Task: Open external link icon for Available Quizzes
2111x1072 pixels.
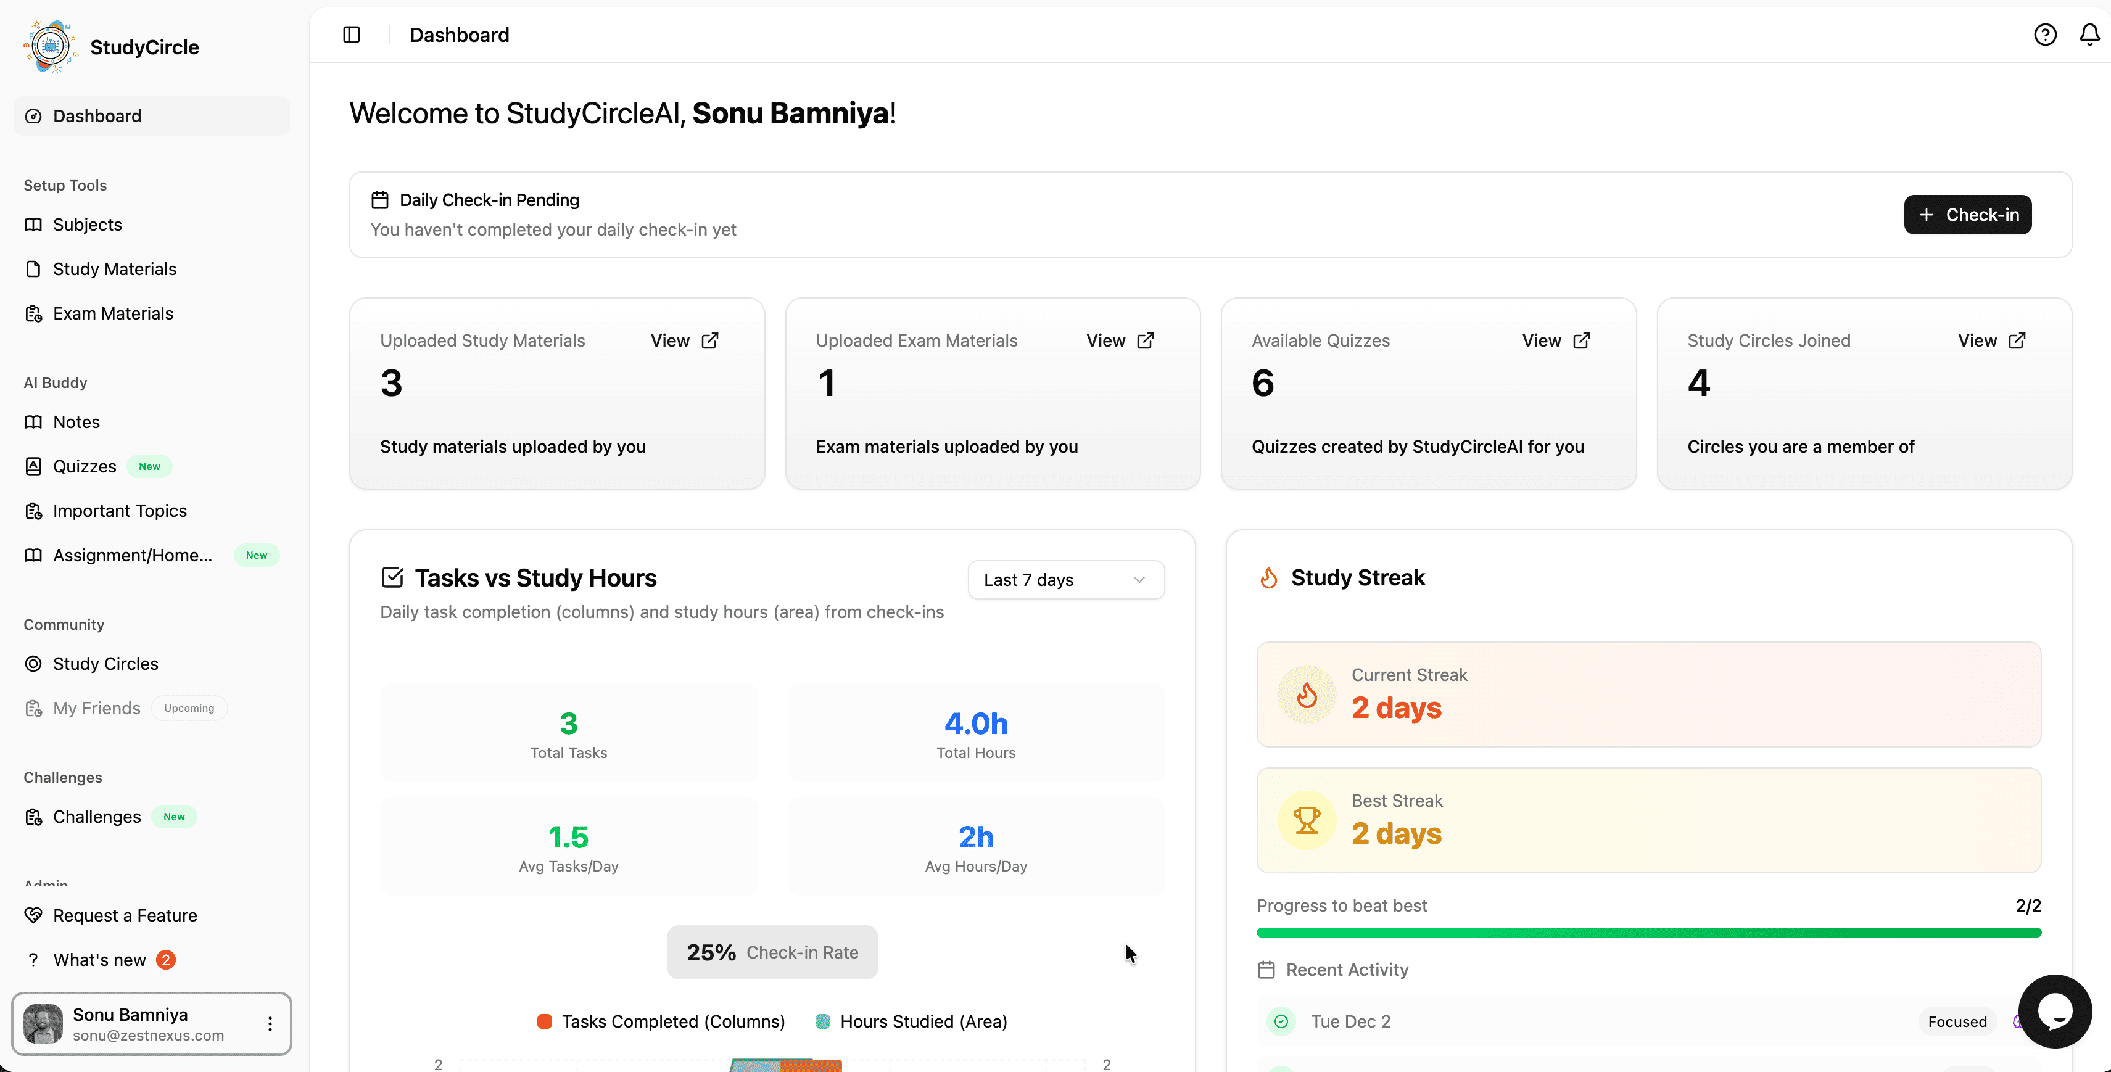Action: click(x=1582, y=340)
